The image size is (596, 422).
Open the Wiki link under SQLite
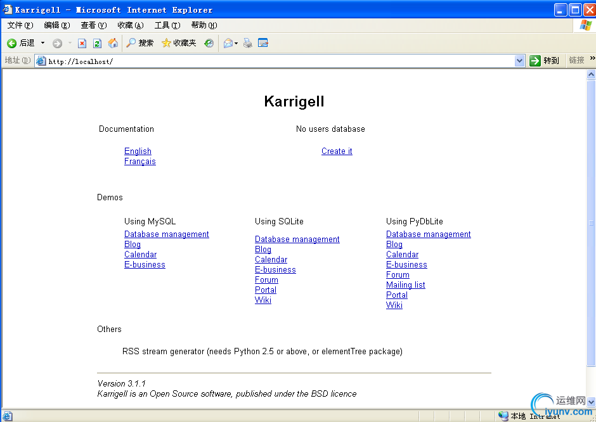(x=263, y=300)
